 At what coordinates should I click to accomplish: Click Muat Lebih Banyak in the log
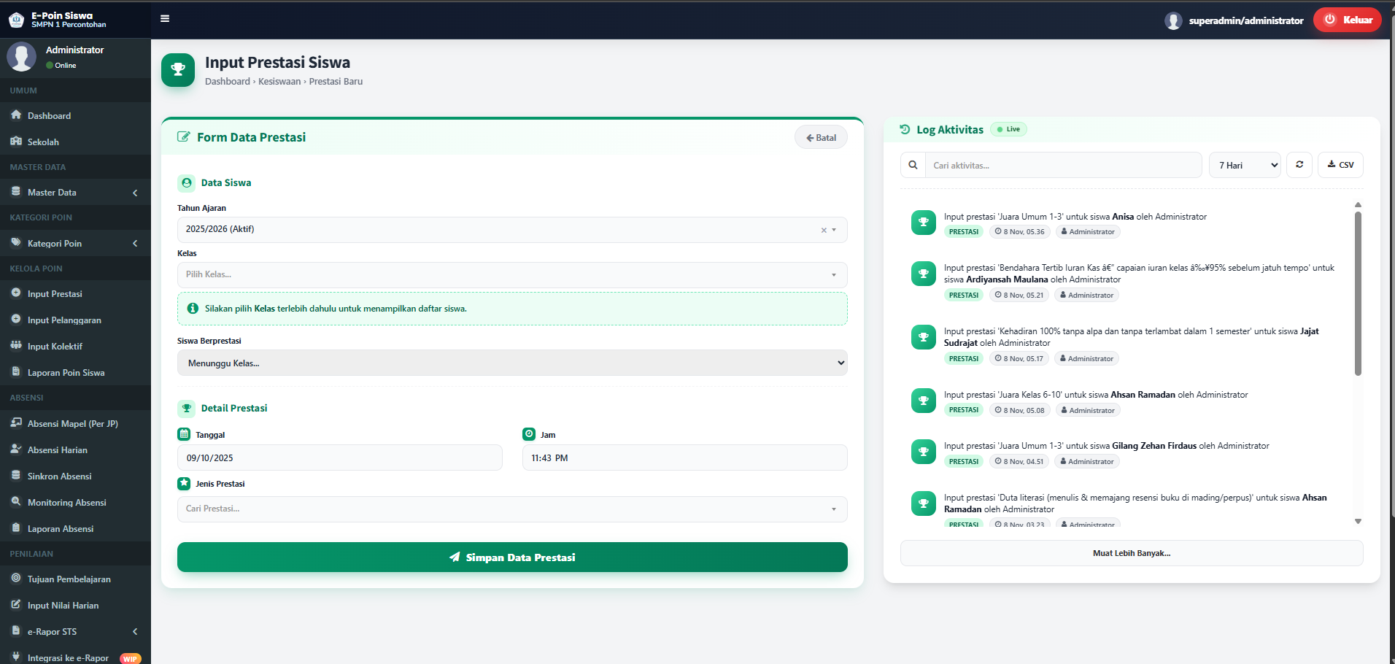(1131, 552)
